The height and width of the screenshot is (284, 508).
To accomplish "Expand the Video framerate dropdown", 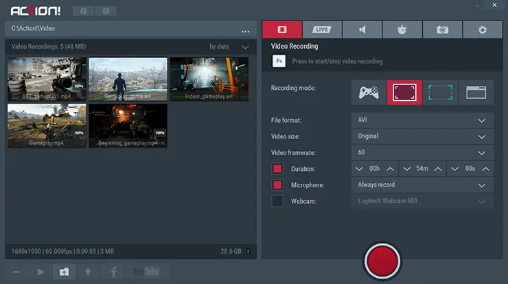I will pyautogui.click(x=422, y=152).
